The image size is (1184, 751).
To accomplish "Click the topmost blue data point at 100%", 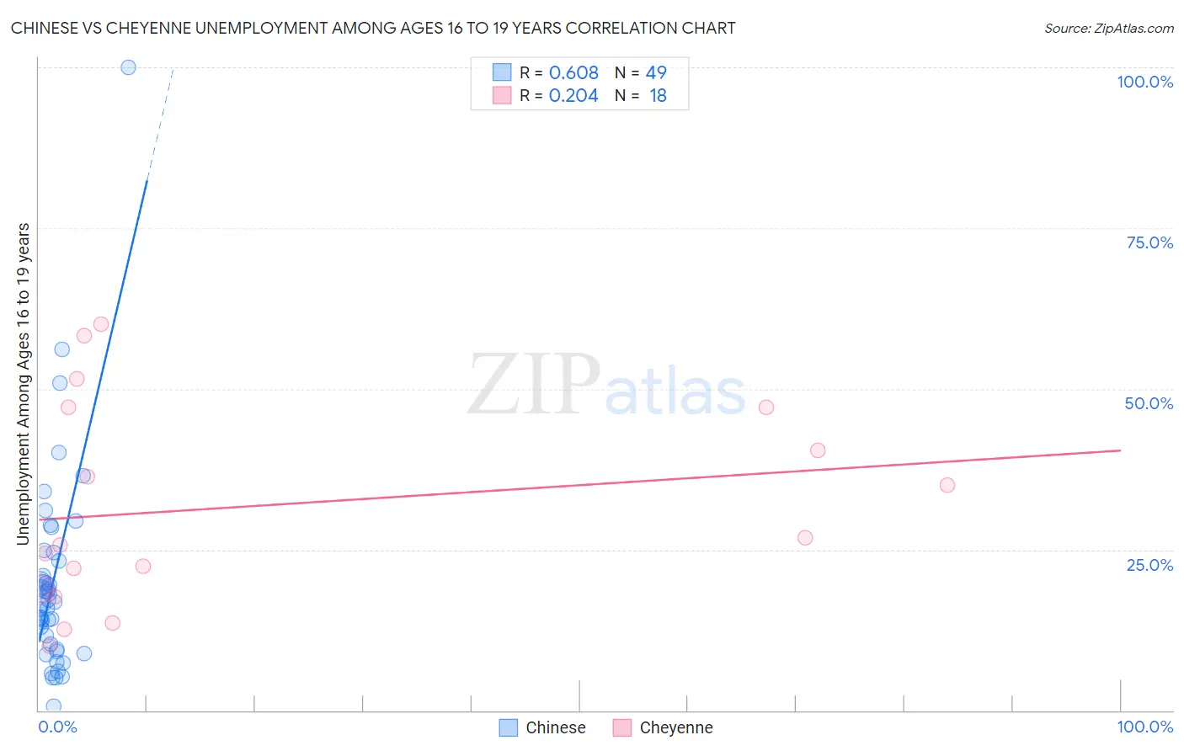I will pos(128,67).
